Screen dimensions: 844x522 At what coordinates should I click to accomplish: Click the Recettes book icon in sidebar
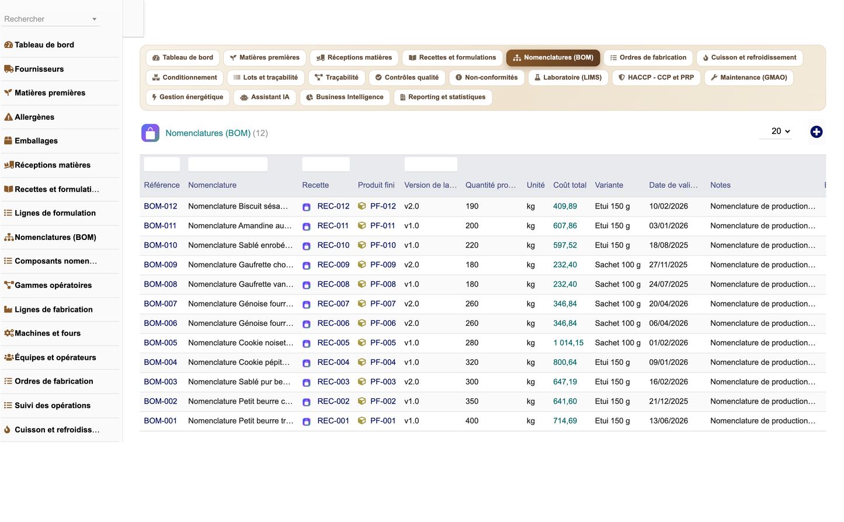(x=8, y=189)
